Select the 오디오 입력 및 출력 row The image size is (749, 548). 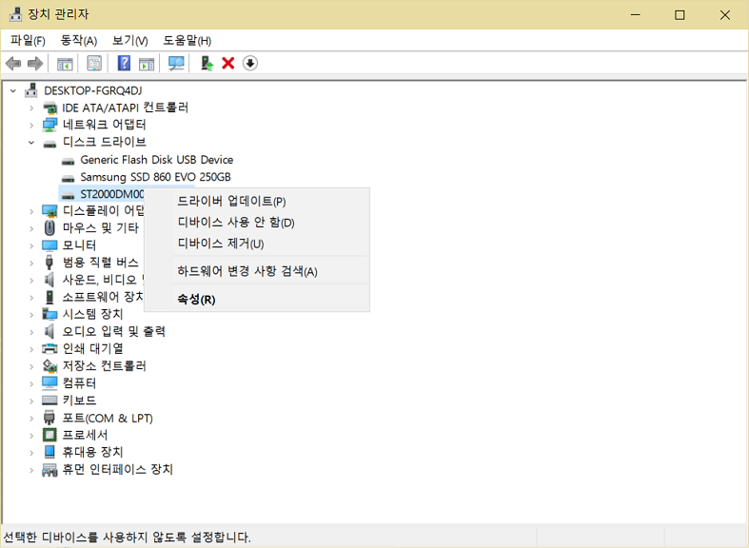(113, 331)
